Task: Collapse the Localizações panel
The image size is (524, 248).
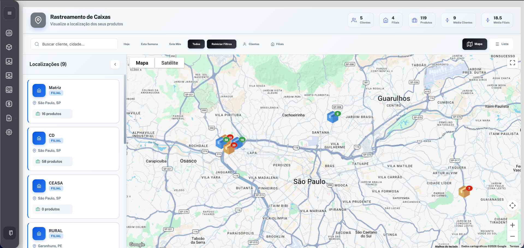Action: pyautogui.click(x=115, y=64)
